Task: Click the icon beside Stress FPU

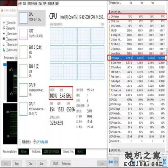Action: coord(4,28)
